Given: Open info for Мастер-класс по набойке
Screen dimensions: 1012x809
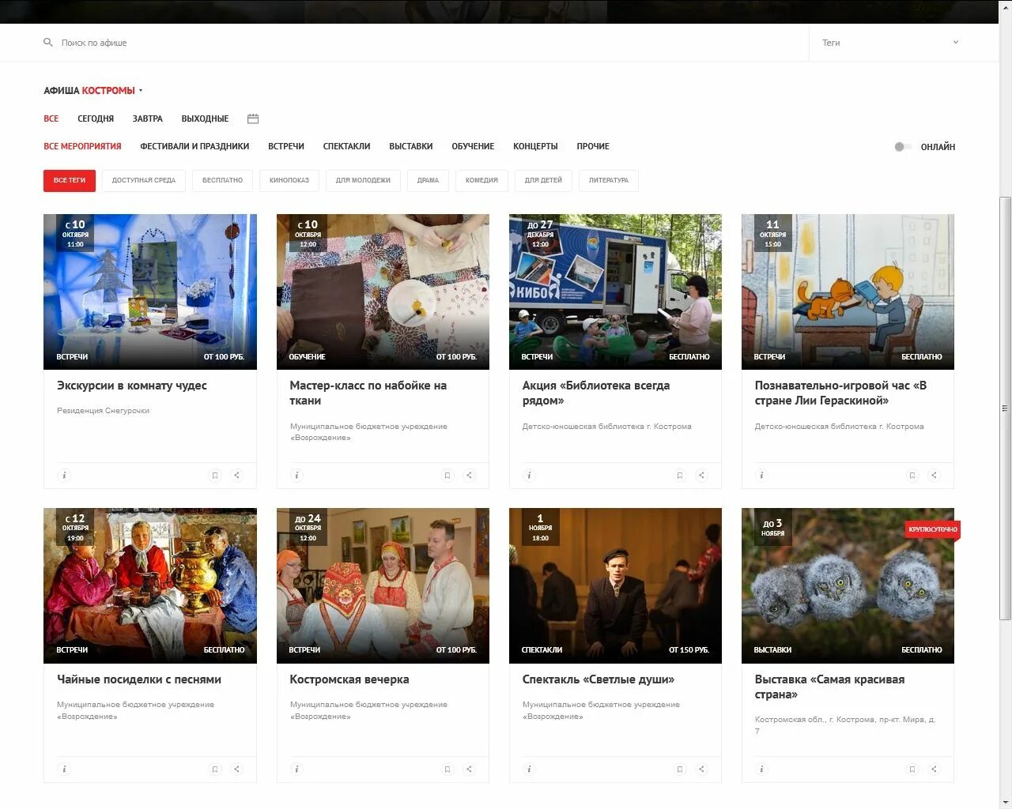Looking at the screenshot, I should pos(297,476).
